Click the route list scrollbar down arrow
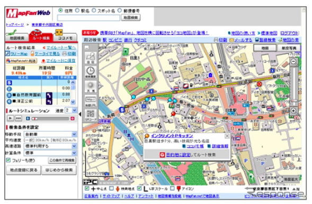Screen dimensions: 312x204 coord(73,102)
